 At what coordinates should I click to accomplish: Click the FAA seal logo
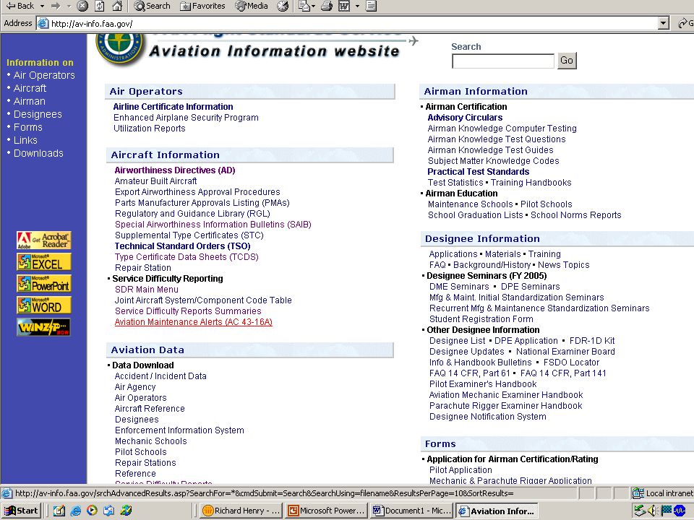coord(119,48)
